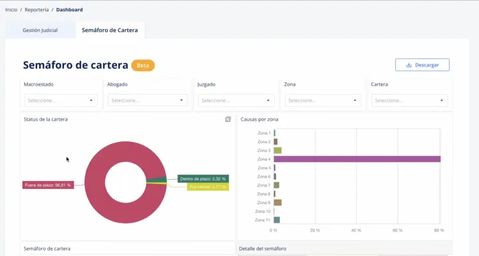479x256 pixels.
Task: Click the 40 % axis tick label
Action: coord(356,230)
